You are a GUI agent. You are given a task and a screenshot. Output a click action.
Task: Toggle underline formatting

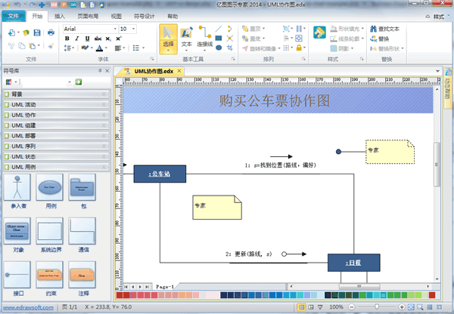(x=87, y=38)
